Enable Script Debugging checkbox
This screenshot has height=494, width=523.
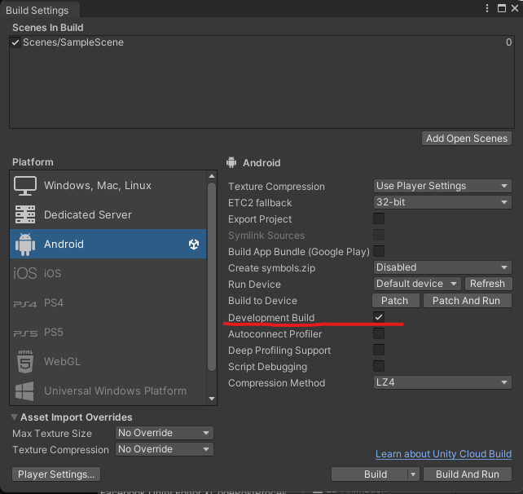coord(379,366)
